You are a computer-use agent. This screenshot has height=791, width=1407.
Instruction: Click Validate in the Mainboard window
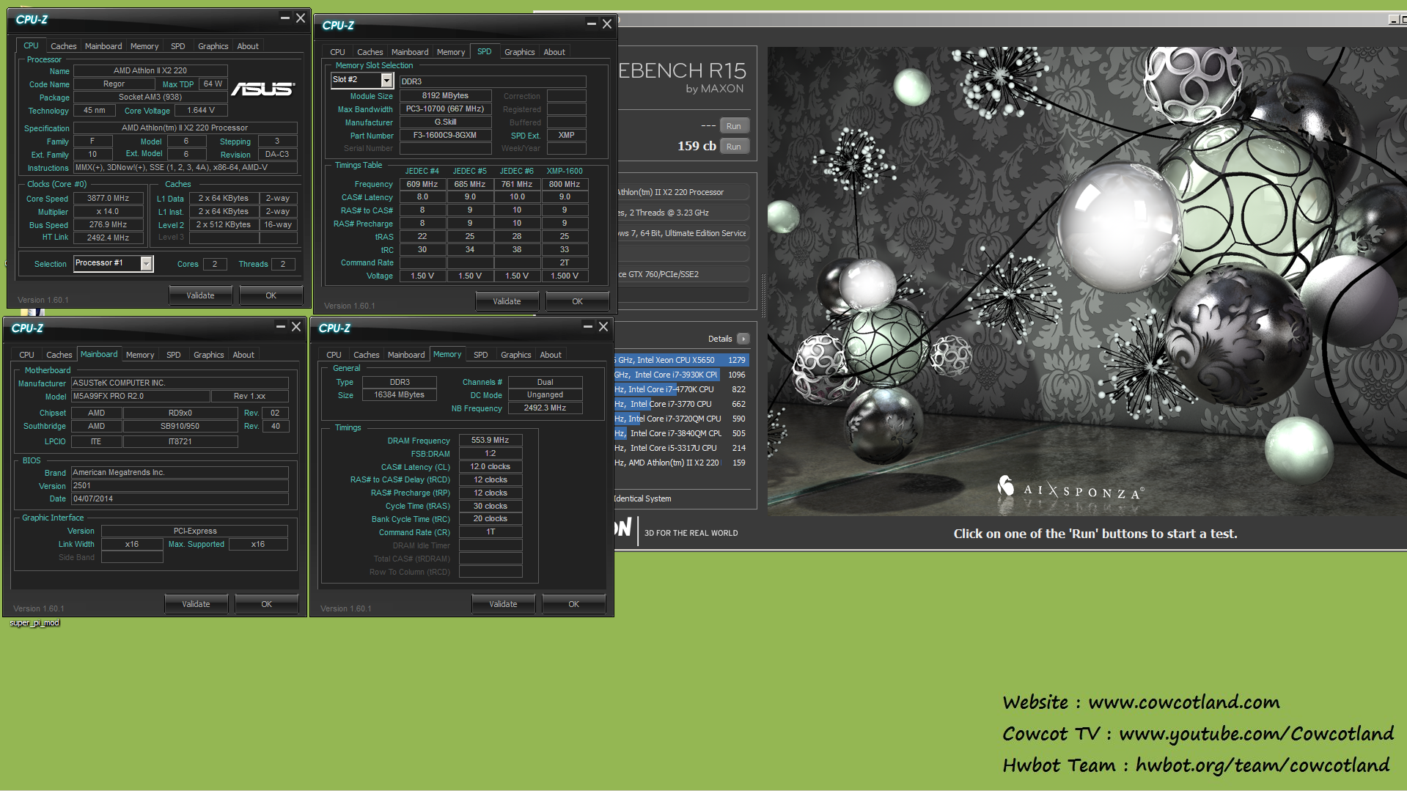[x=196, y=604]
